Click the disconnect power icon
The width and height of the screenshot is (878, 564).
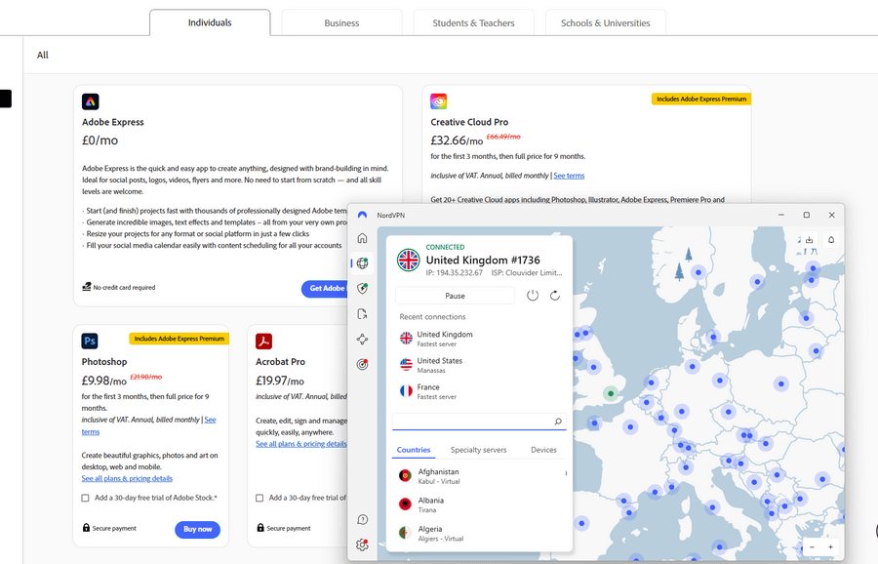[533, 295]
